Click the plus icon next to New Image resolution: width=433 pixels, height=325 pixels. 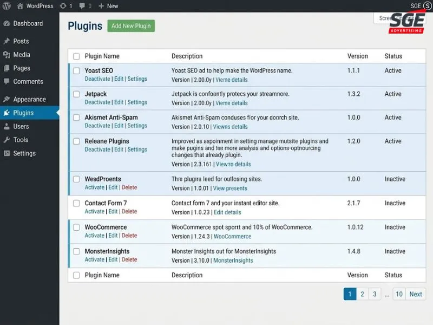click(101, 6)
